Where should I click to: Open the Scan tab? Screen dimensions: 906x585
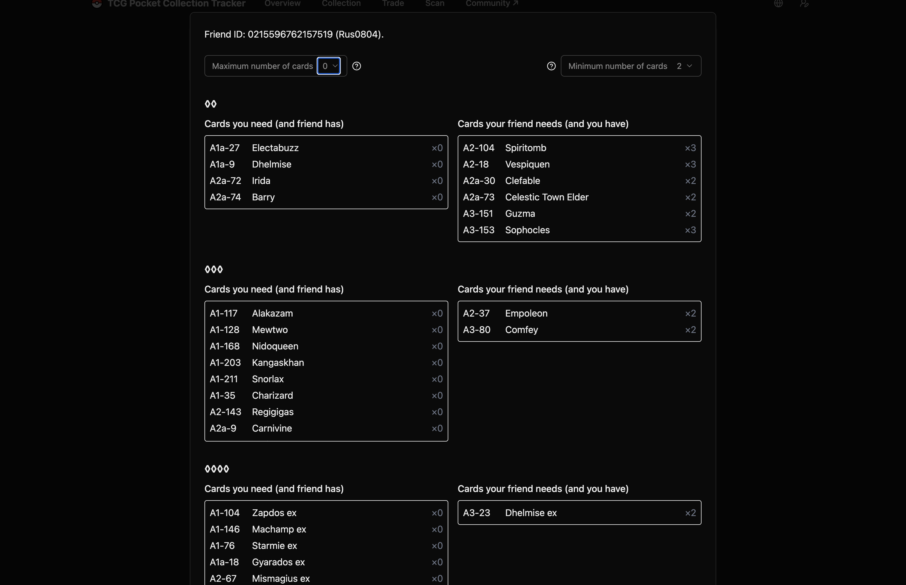[434, 4]
